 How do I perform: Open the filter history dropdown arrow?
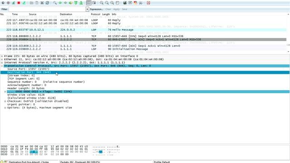[x=87, y=9]
